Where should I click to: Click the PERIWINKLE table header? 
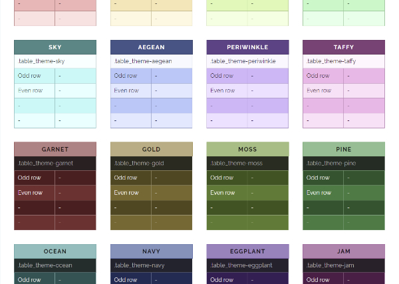(x=247, y=47)
